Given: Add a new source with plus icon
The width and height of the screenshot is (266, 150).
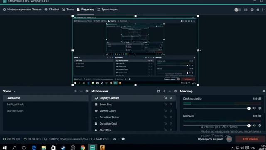Looking at the screenshot, I should [164, 91].
